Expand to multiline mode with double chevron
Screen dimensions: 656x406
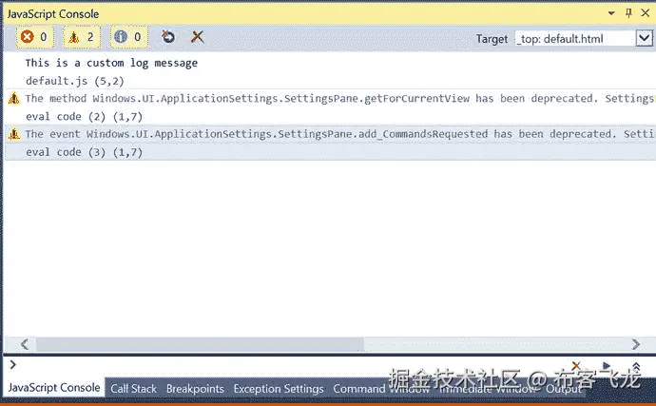[x=636, y=367]
